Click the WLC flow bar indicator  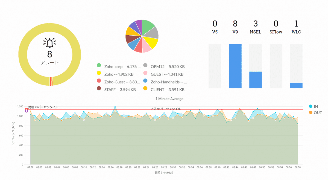[x=296, y=85]
